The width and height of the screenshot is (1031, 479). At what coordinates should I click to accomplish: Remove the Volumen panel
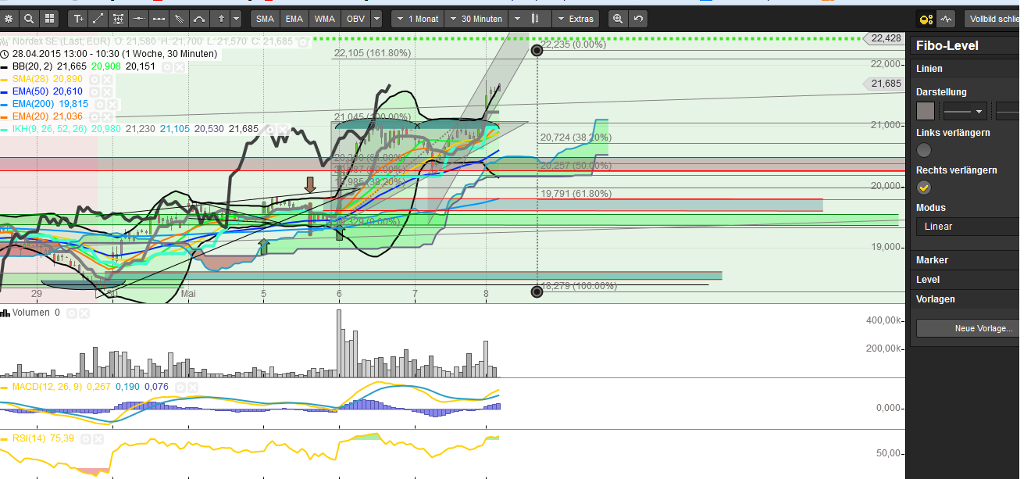click(84, 313)
